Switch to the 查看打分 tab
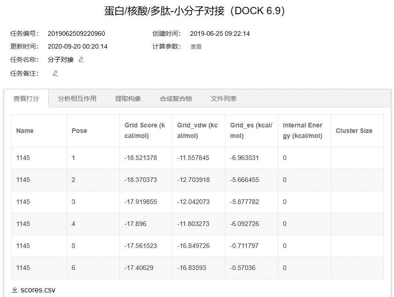 coord(26,99)
